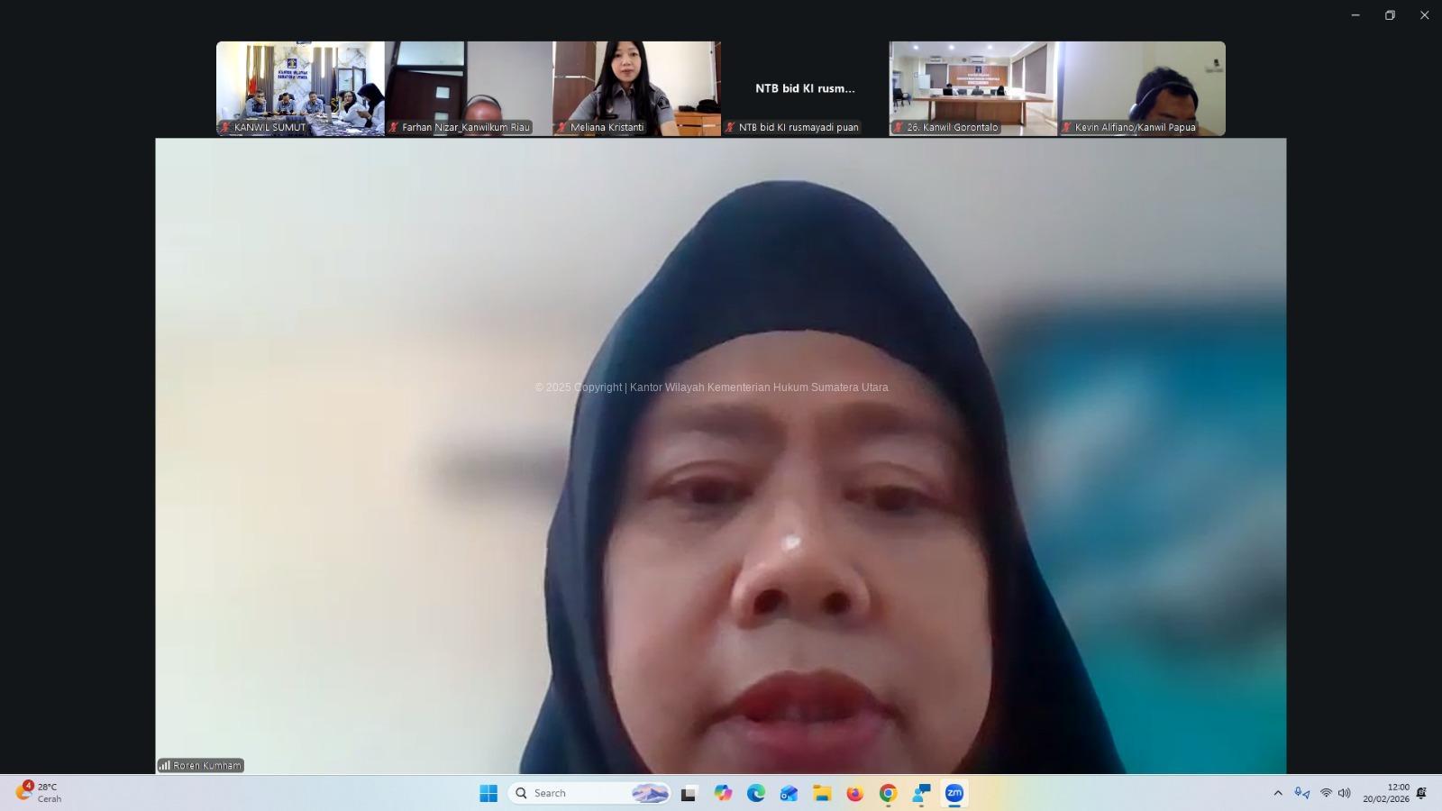1442x811 pixels.
Task: Launch Microsoft Edge from the taskbar
Action: (x=756, y=793)
